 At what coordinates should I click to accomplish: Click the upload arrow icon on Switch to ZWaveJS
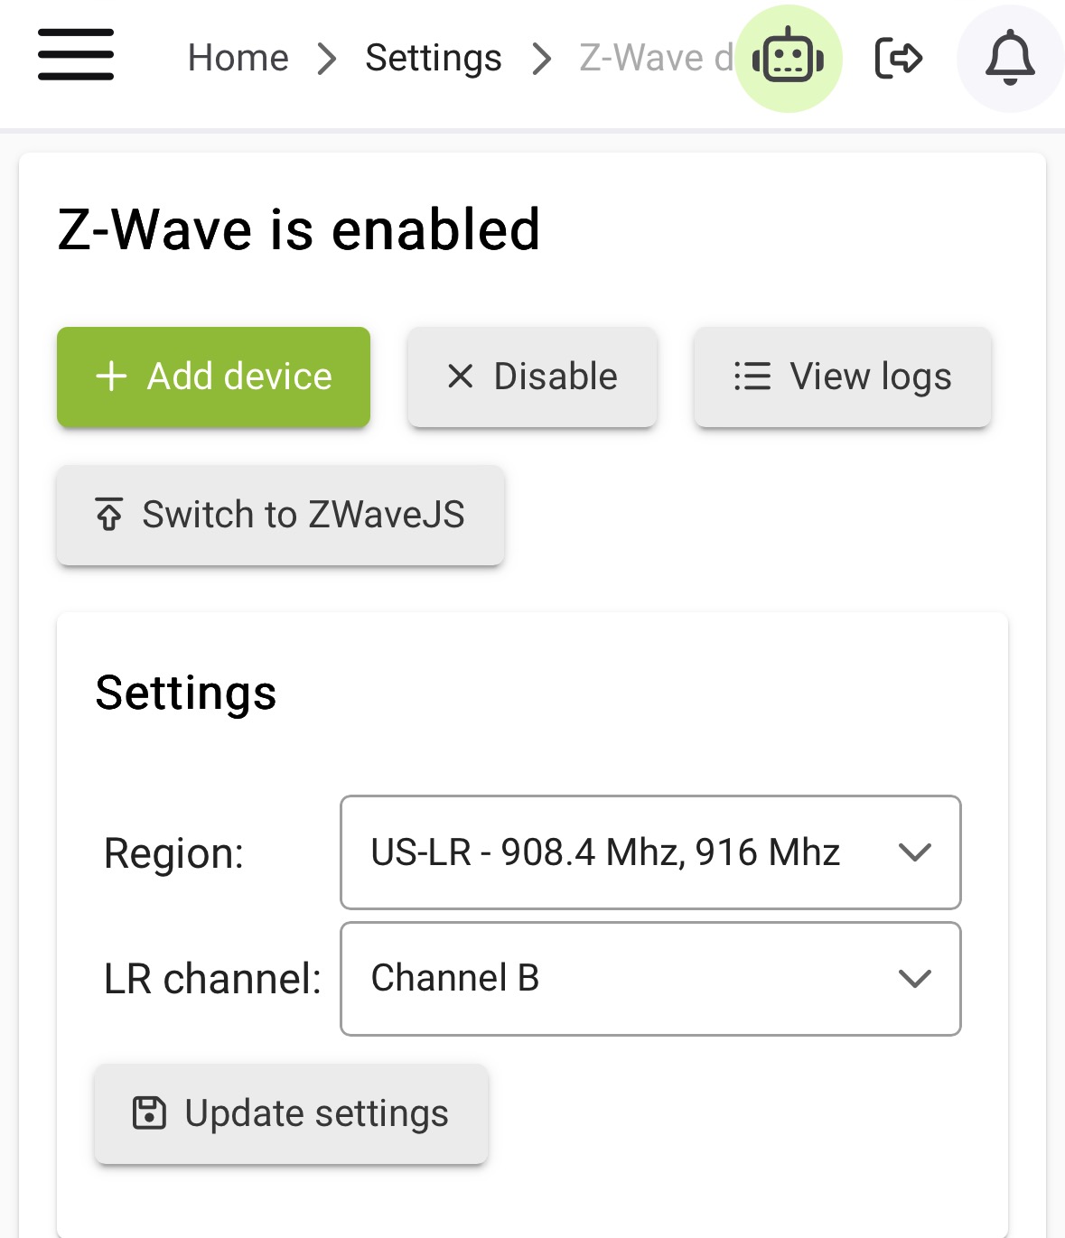109,514
